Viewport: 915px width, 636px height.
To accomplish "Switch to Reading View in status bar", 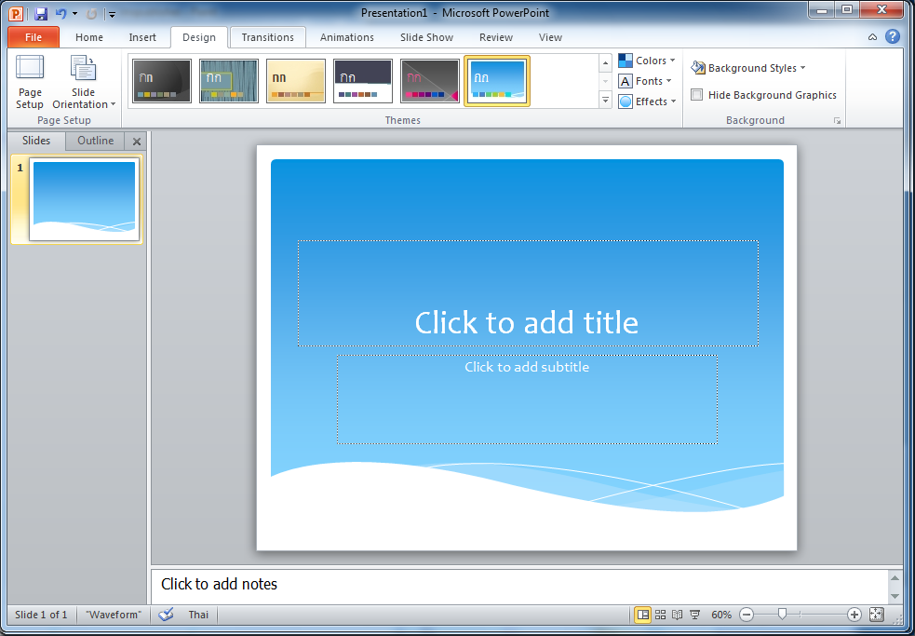I will pos(677,615).
